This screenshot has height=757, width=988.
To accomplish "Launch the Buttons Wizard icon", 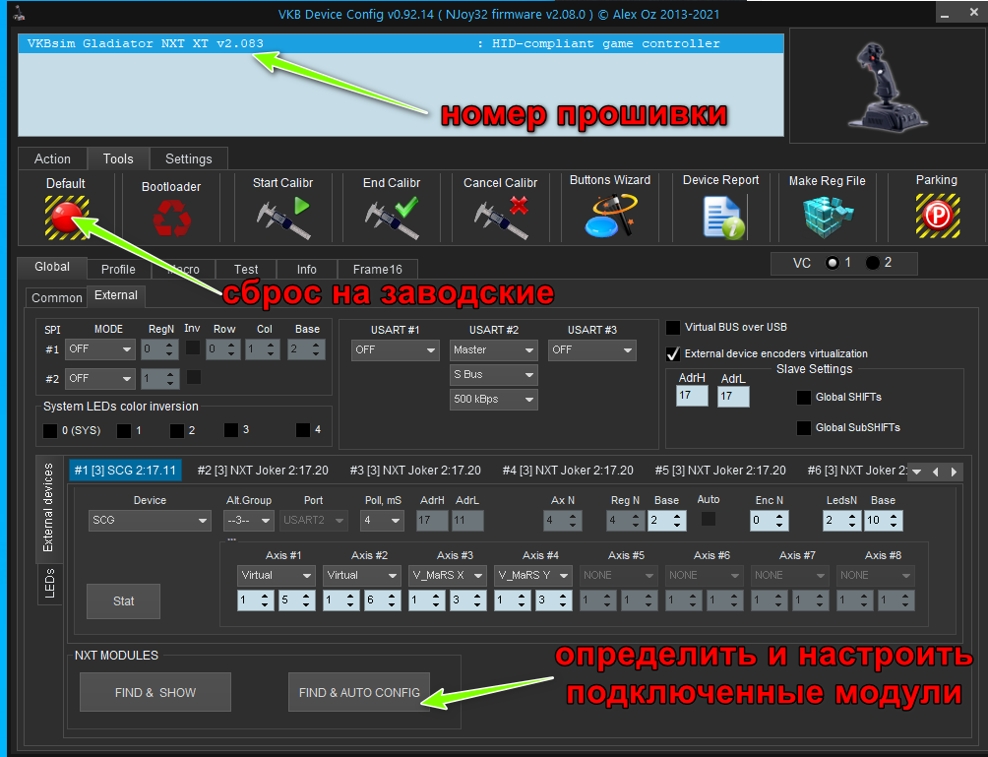I will coord(610,216).
